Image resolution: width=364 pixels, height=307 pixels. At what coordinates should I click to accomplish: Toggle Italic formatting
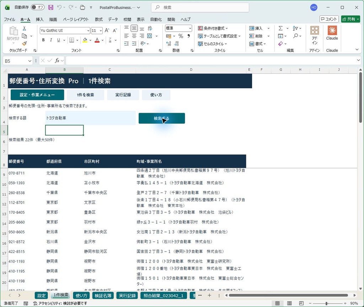point(51,40)
